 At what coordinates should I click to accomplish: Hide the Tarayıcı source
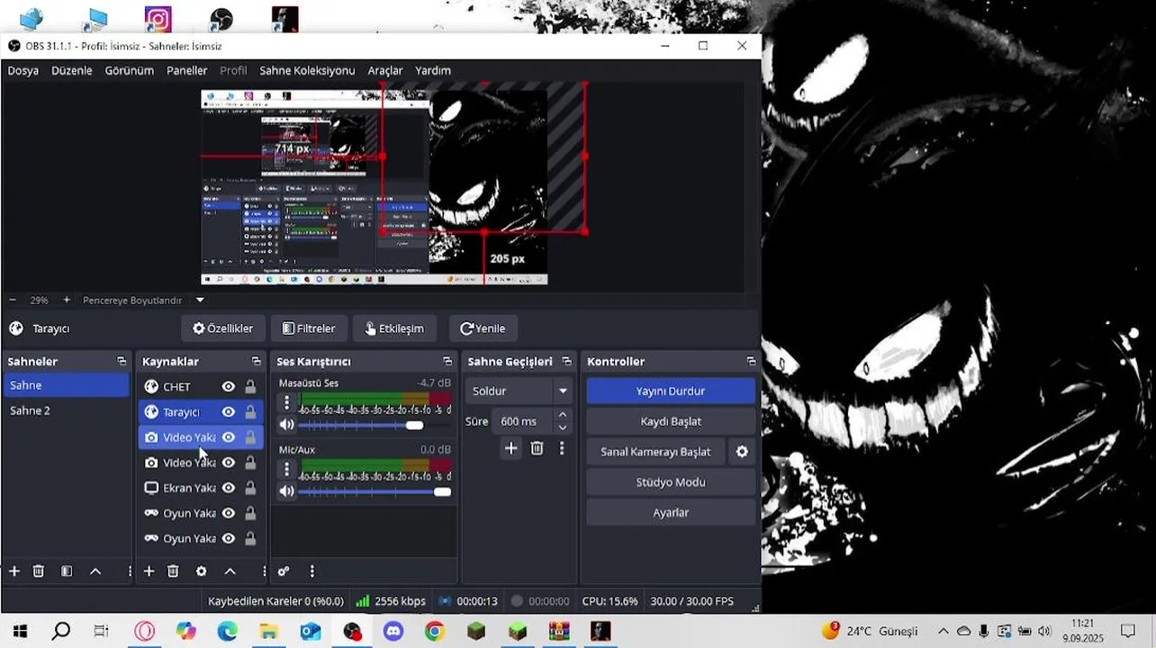point(229,412)
